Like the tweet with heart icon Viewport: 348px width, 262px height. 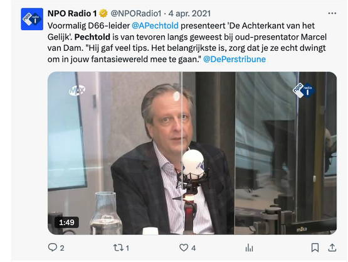[x=184, y=248]
